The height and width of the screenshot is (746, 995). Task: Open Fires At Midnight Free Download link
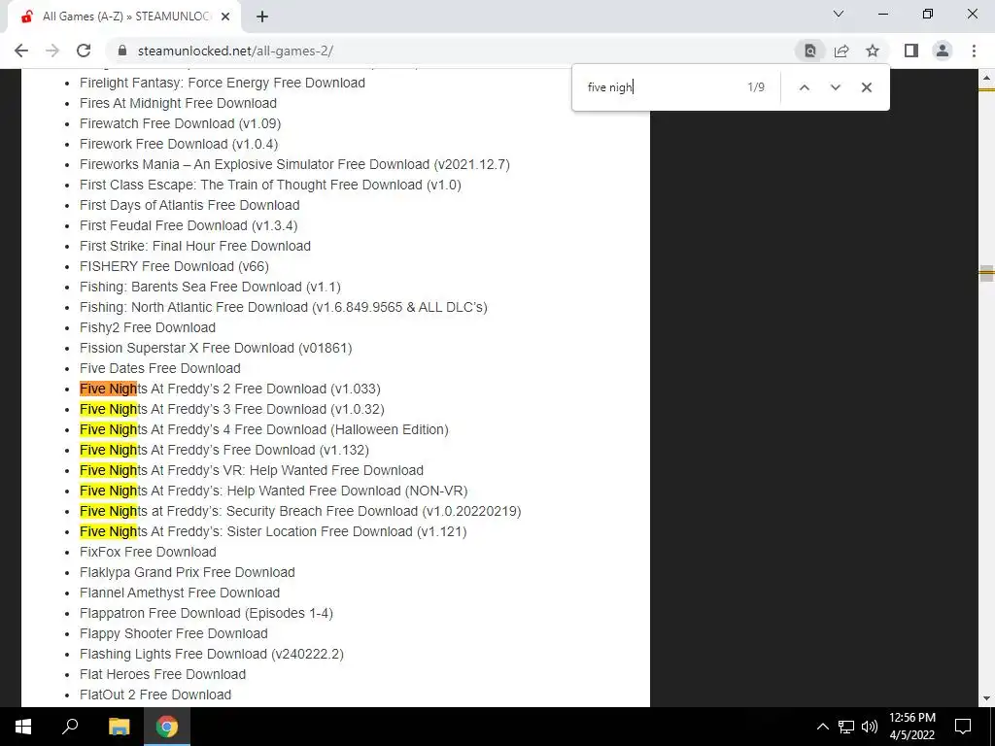click(179, 103)
